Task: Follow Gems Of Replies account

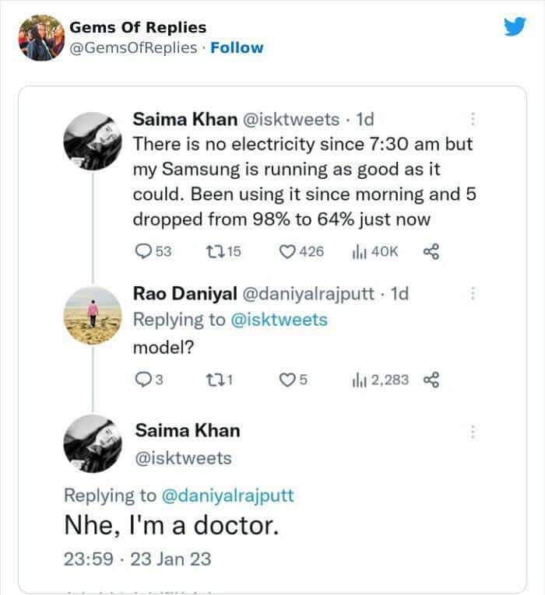Action: click(x=237, y=47)
